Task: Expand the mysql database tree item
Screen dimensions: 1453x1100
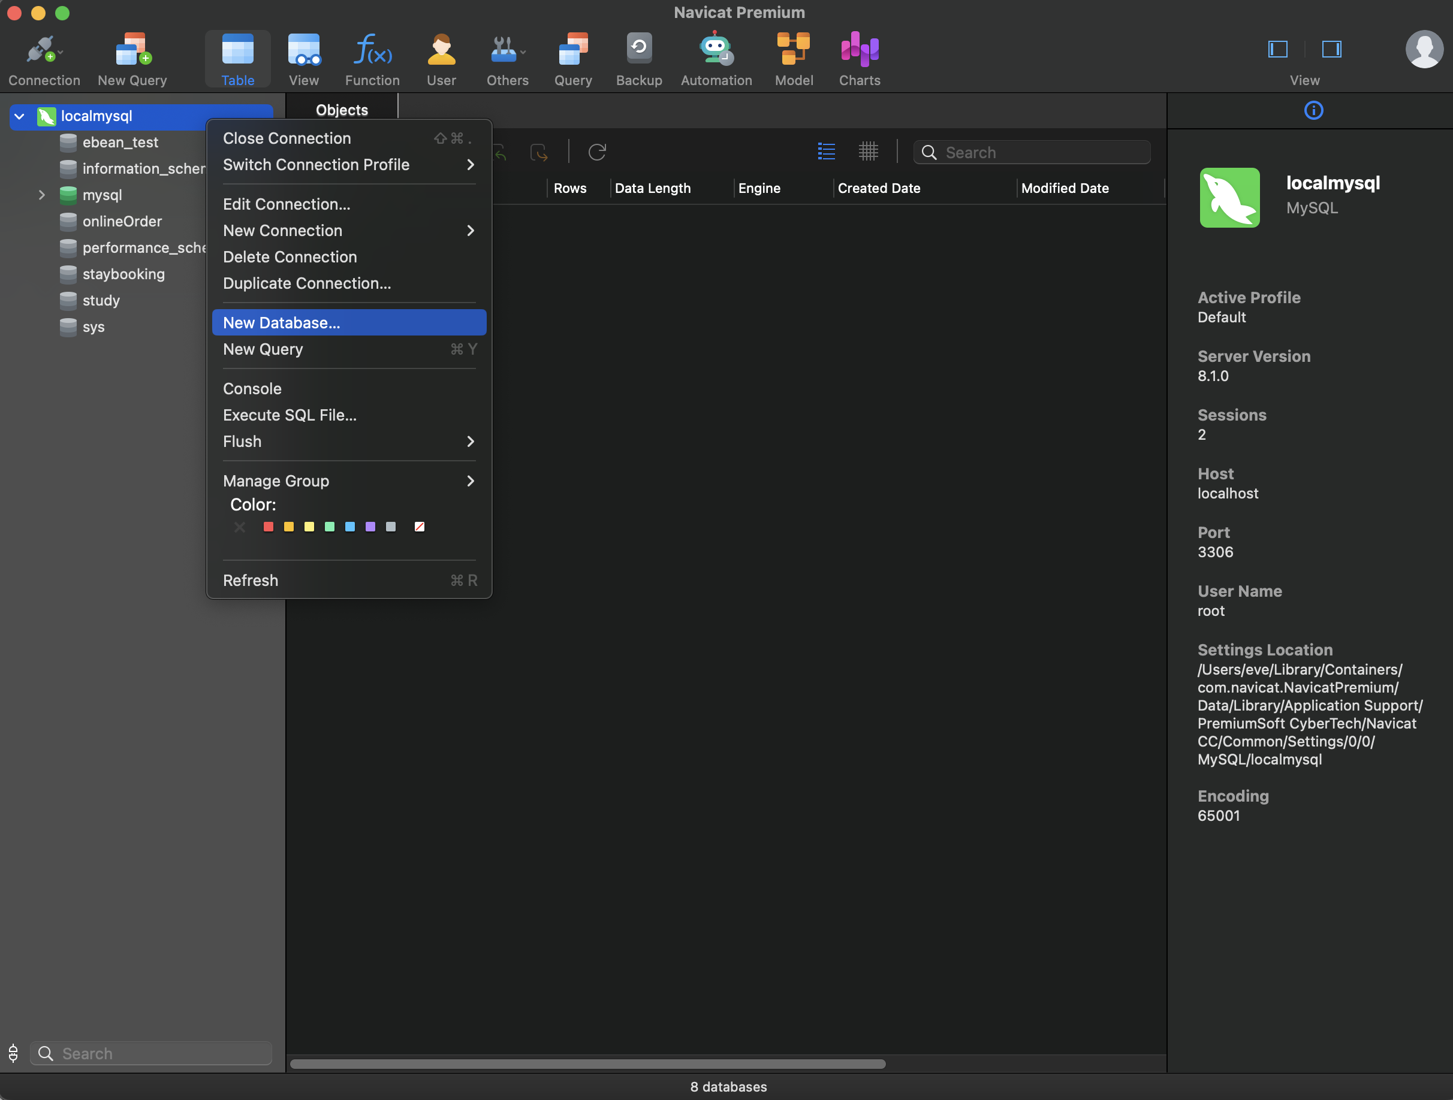Action: (x=41, y=195)
